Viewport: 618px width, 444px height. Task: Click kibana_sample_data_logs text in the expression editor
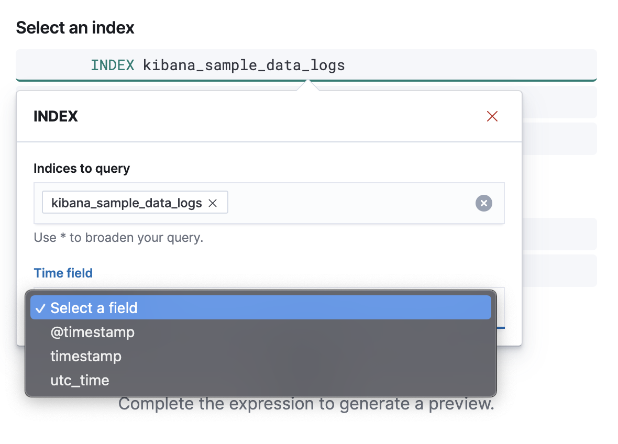244,65
